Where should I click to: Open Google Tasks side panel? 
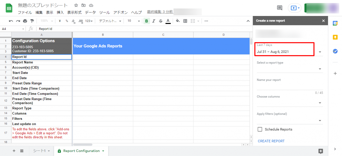point(335,51)
